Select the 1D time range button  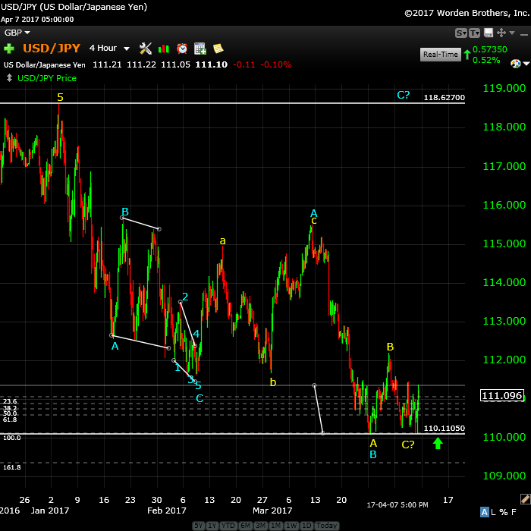306,525
